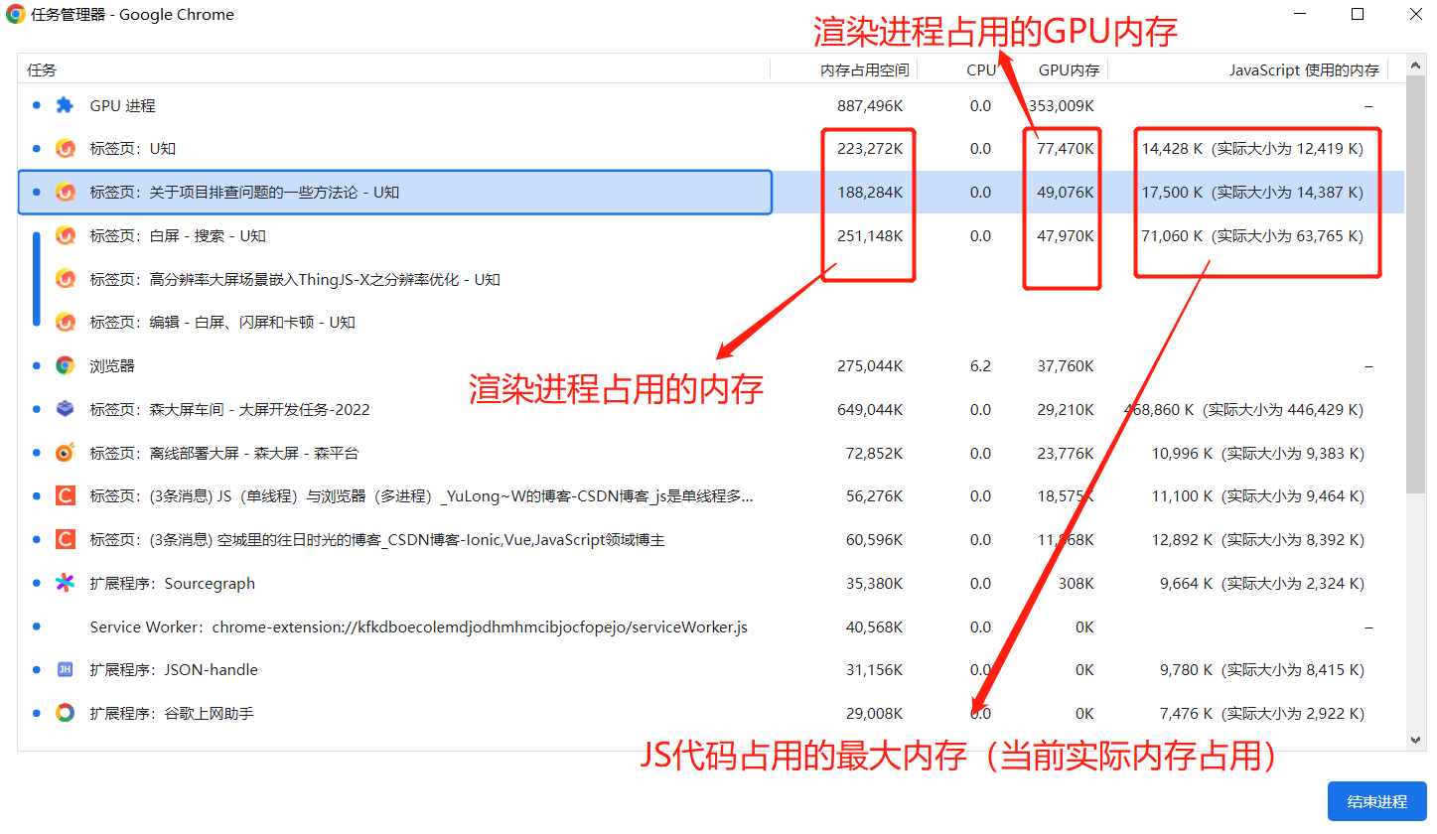Click JavaScript memory 7,476 K cell
Viewport: 1437px width, 834px height.
[1262, 713]
